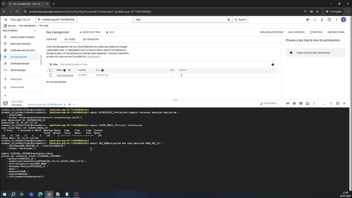Click the Security shield breadcrumb icon
The width and height of the screenshot is (352, 198).
tap(5, 26)
